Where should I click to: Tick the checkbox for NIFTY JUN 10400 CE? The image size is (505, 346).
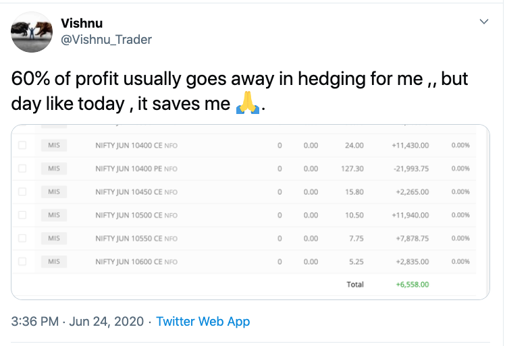pyautogui.click(x=22, y=145)
